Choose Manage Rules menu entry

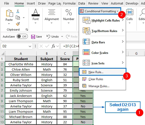(x=102, y=86)
